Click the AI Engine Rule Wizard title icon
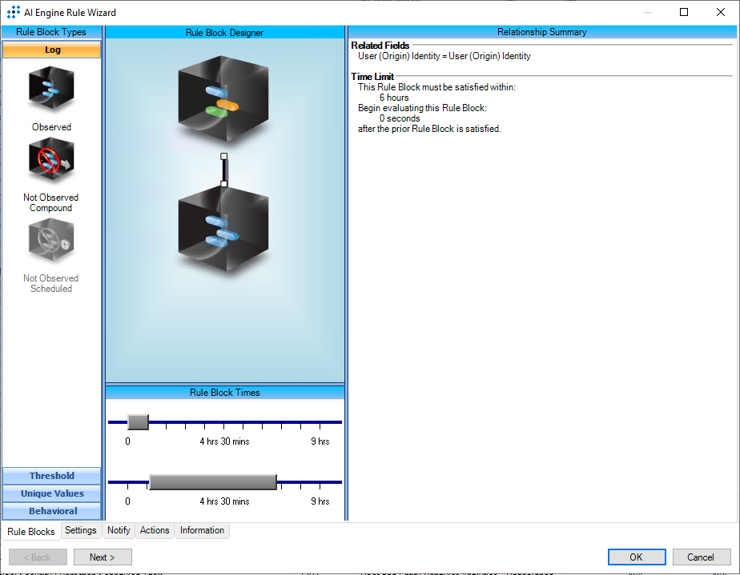The image size is (740, 575). (14, 12)
